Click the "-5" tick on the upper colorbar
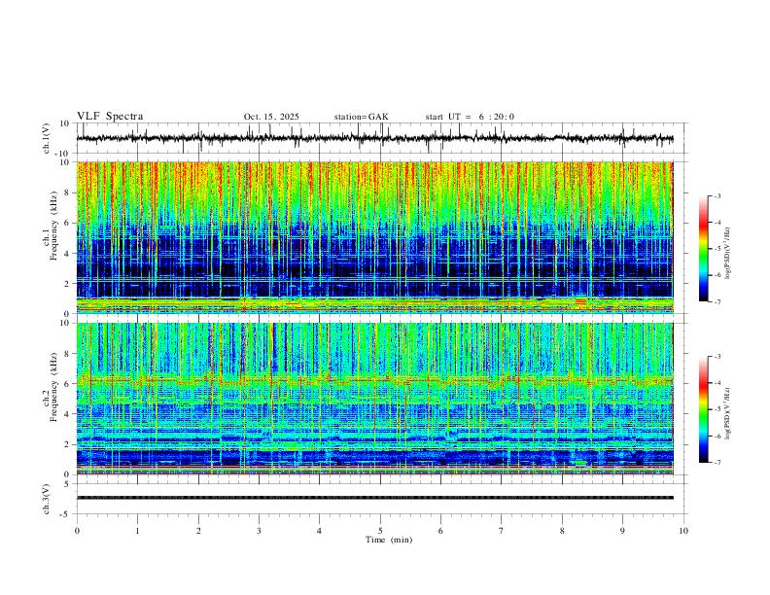This screenshot has width=770, height=595. (x=717, y=249)
